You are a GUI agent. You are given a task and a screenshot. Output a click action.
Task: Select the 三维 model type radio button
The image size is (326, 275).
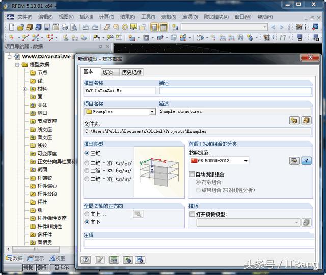pos(87,153)
